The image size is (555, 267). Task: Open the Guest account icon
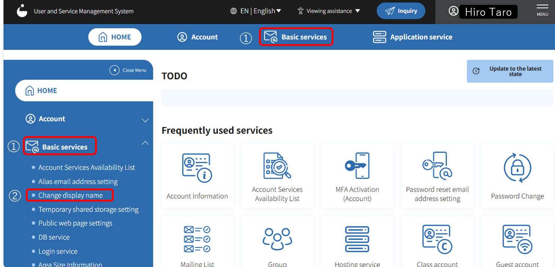[517, 239]
